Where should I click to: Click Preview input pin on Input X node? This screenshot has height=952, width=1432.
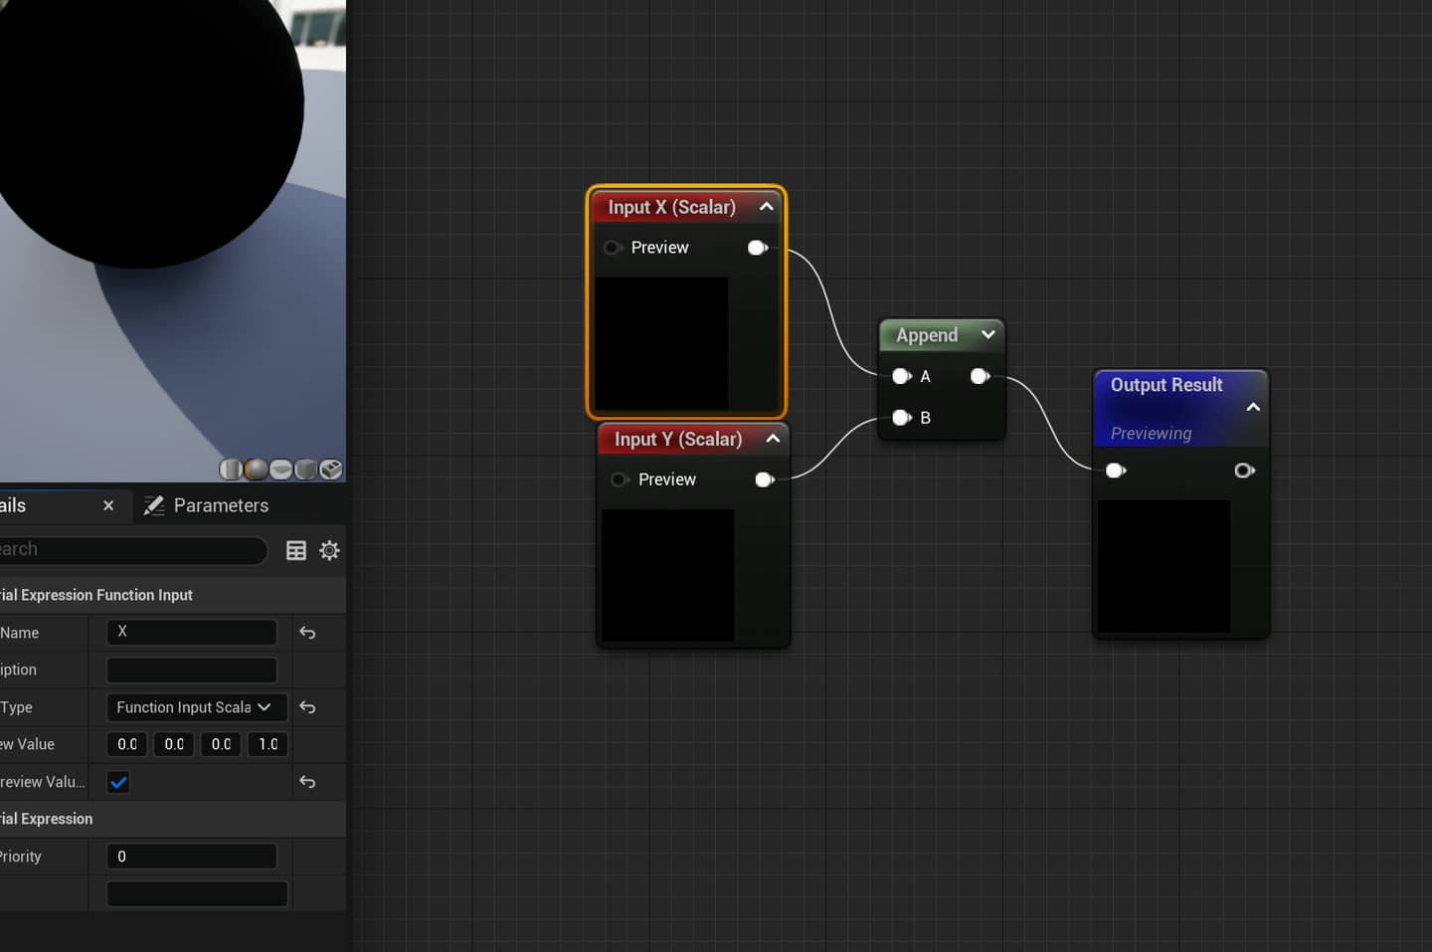613,247
